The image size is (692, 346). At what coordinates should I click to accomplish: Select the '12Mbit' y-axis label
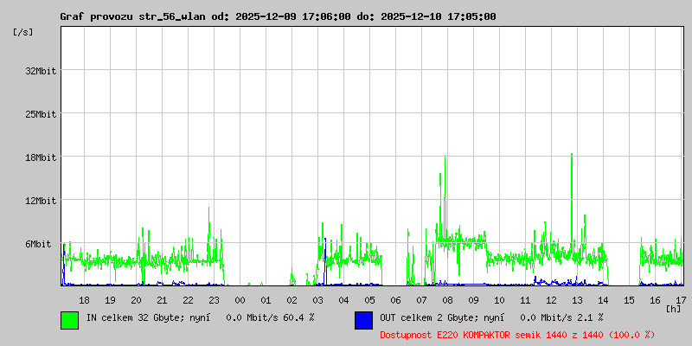(x=41, y=201)
